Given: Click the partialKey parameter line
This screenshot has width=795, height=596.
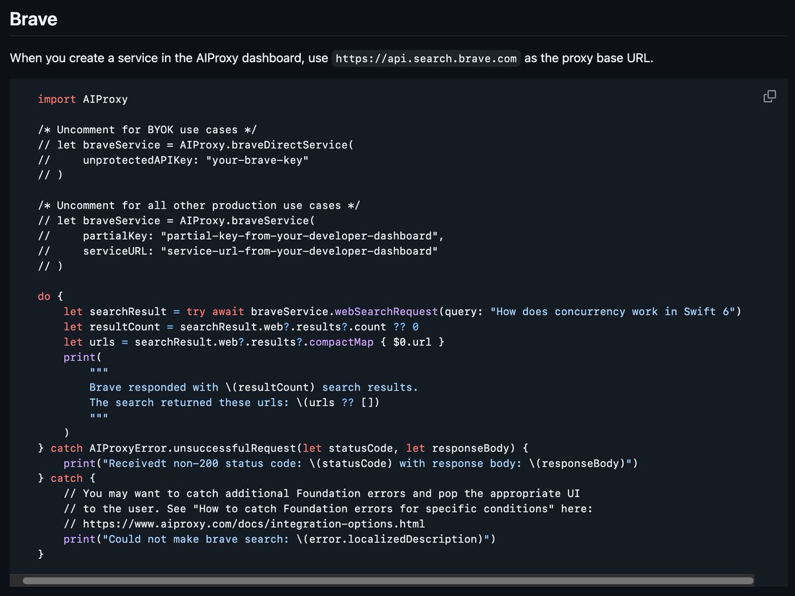Looking at the screenshot, I should click(240, 236).
